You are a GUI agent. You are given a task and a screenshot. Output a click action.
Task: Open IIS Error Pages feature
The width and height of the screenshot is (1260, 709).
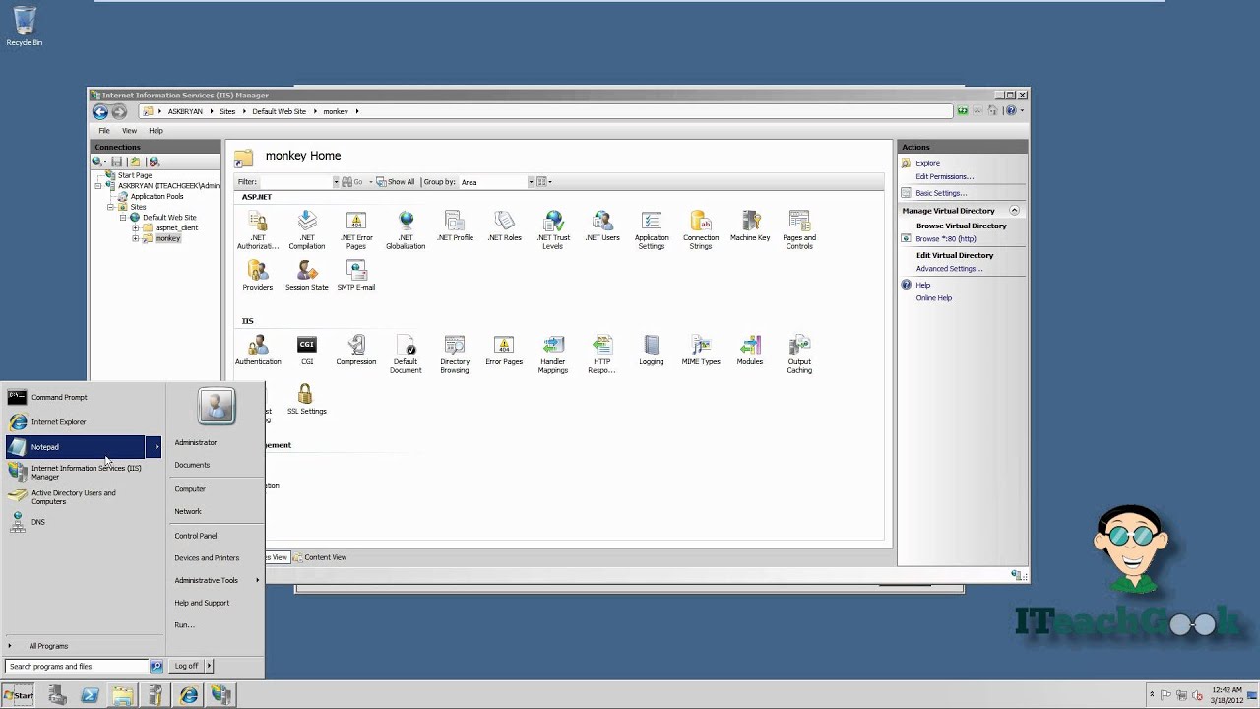[x=504, y=350]
